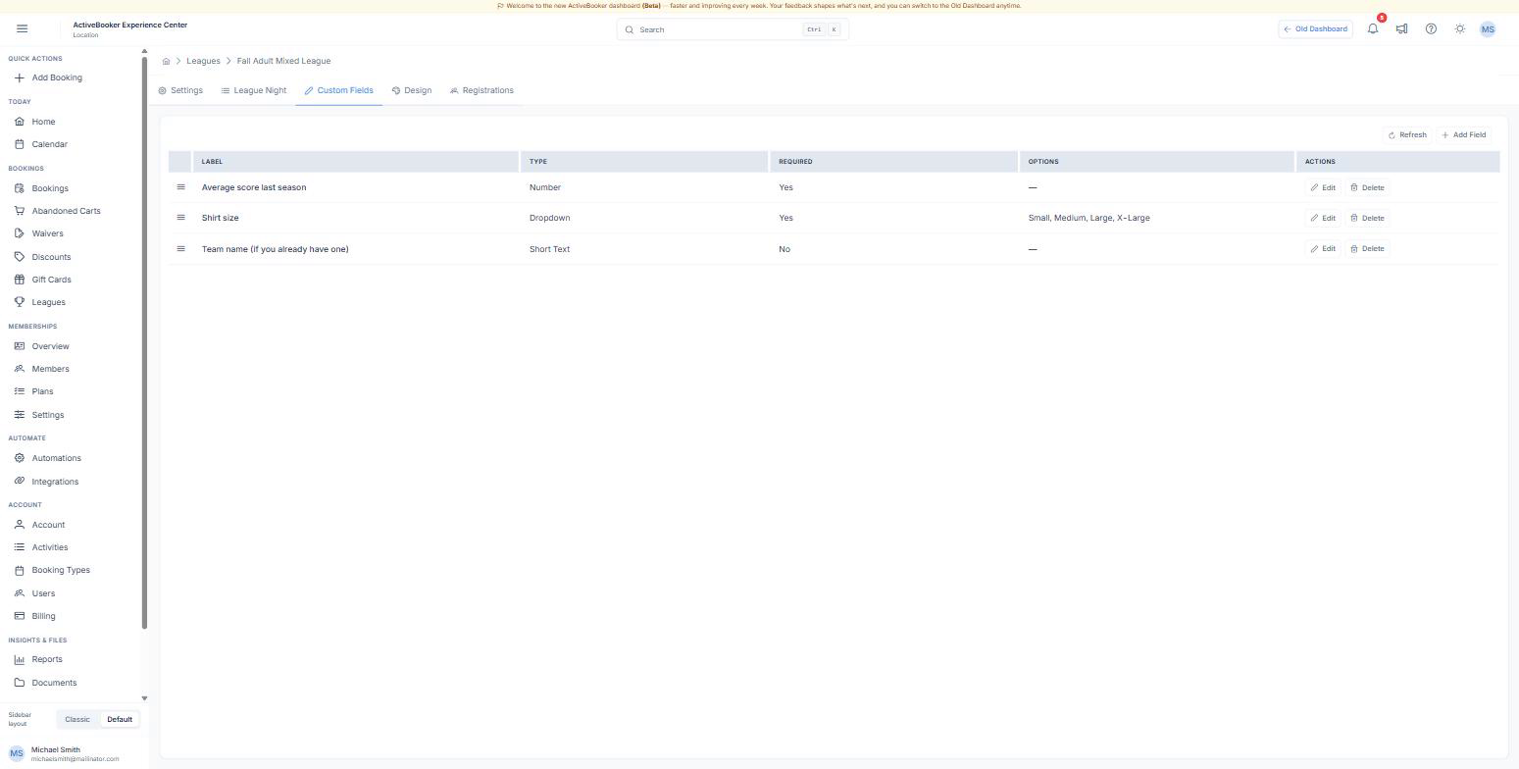This screenshot has height=769, width=1519.
Task: Open notifications bell icon
Action: coord(1373,28)
